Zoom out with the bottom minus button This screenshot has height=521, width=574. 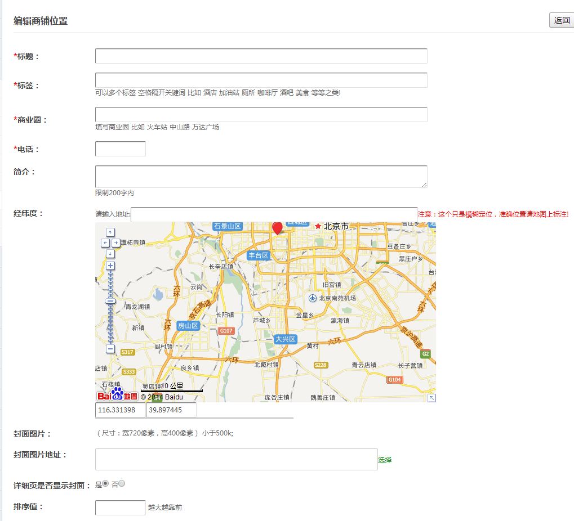[110, 349]
